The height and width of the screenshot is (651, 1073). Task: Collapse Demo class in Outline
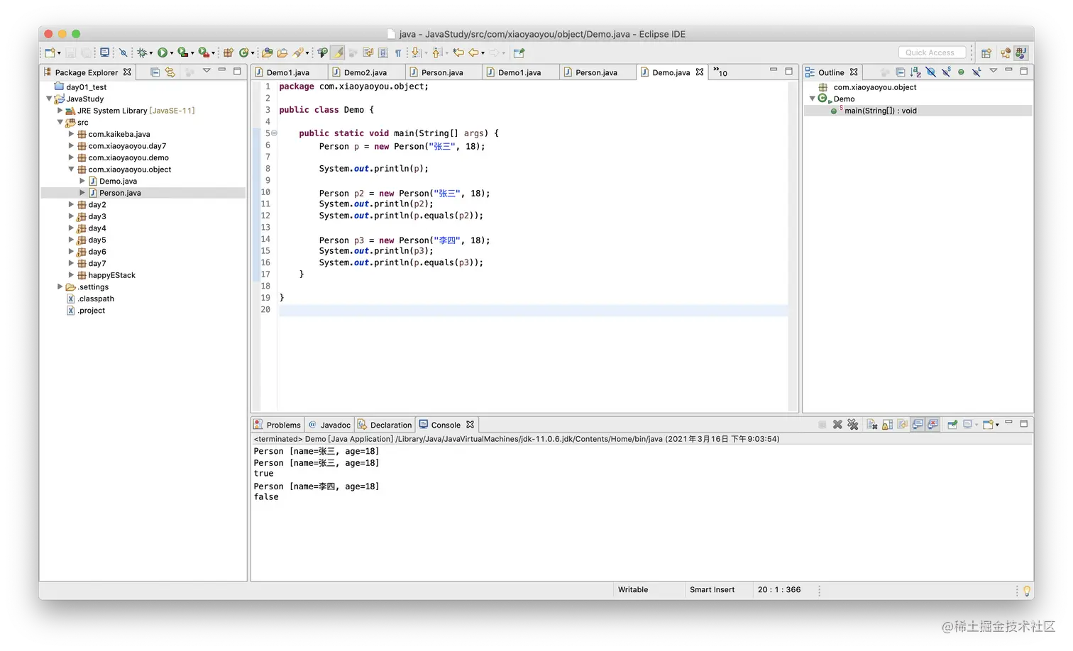point(813,99)
